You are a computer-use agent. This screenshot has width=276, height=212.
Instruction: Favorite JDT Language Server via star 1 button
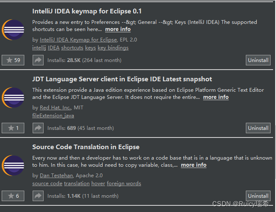(x=13, y=128)
